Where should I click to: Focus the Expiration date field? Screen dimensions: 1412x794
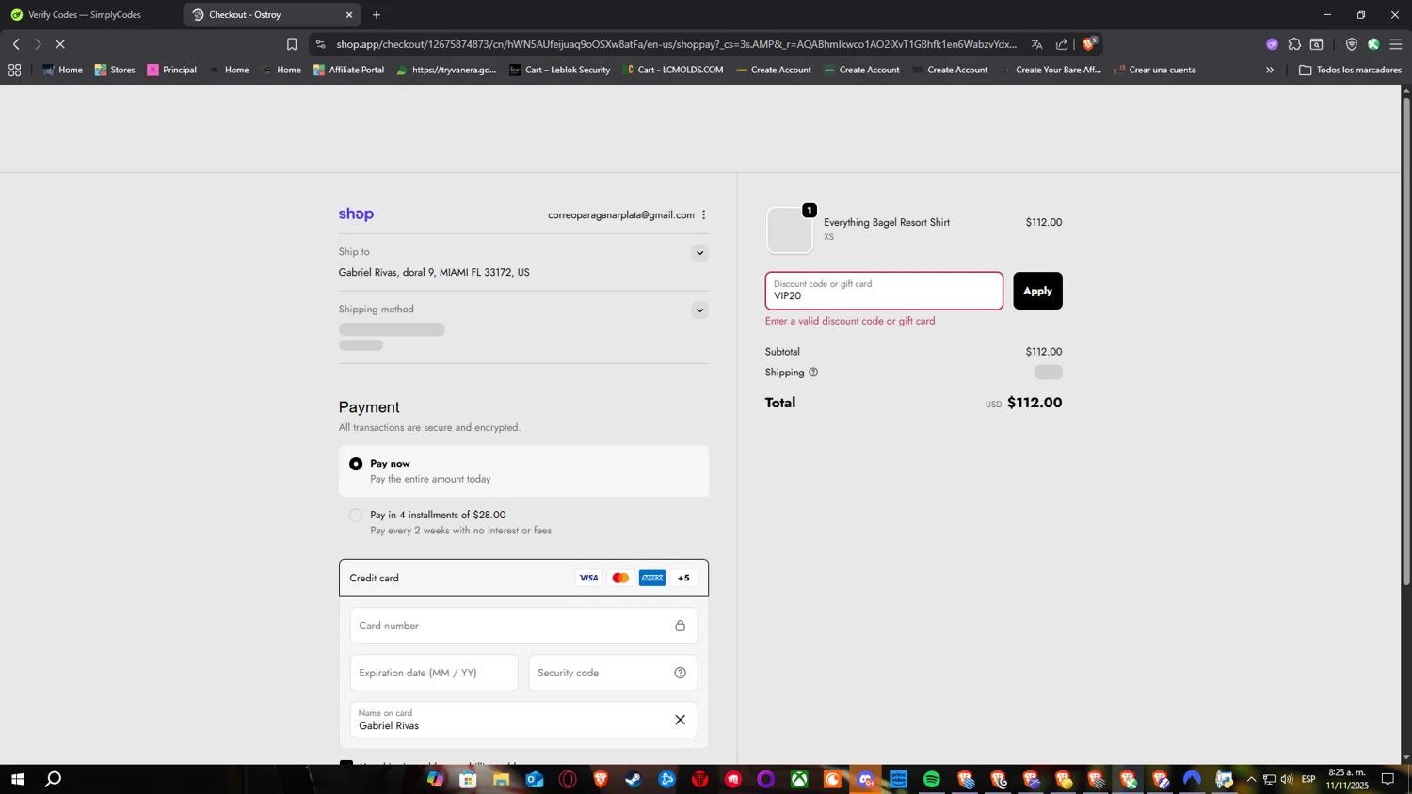click(434, 673)
